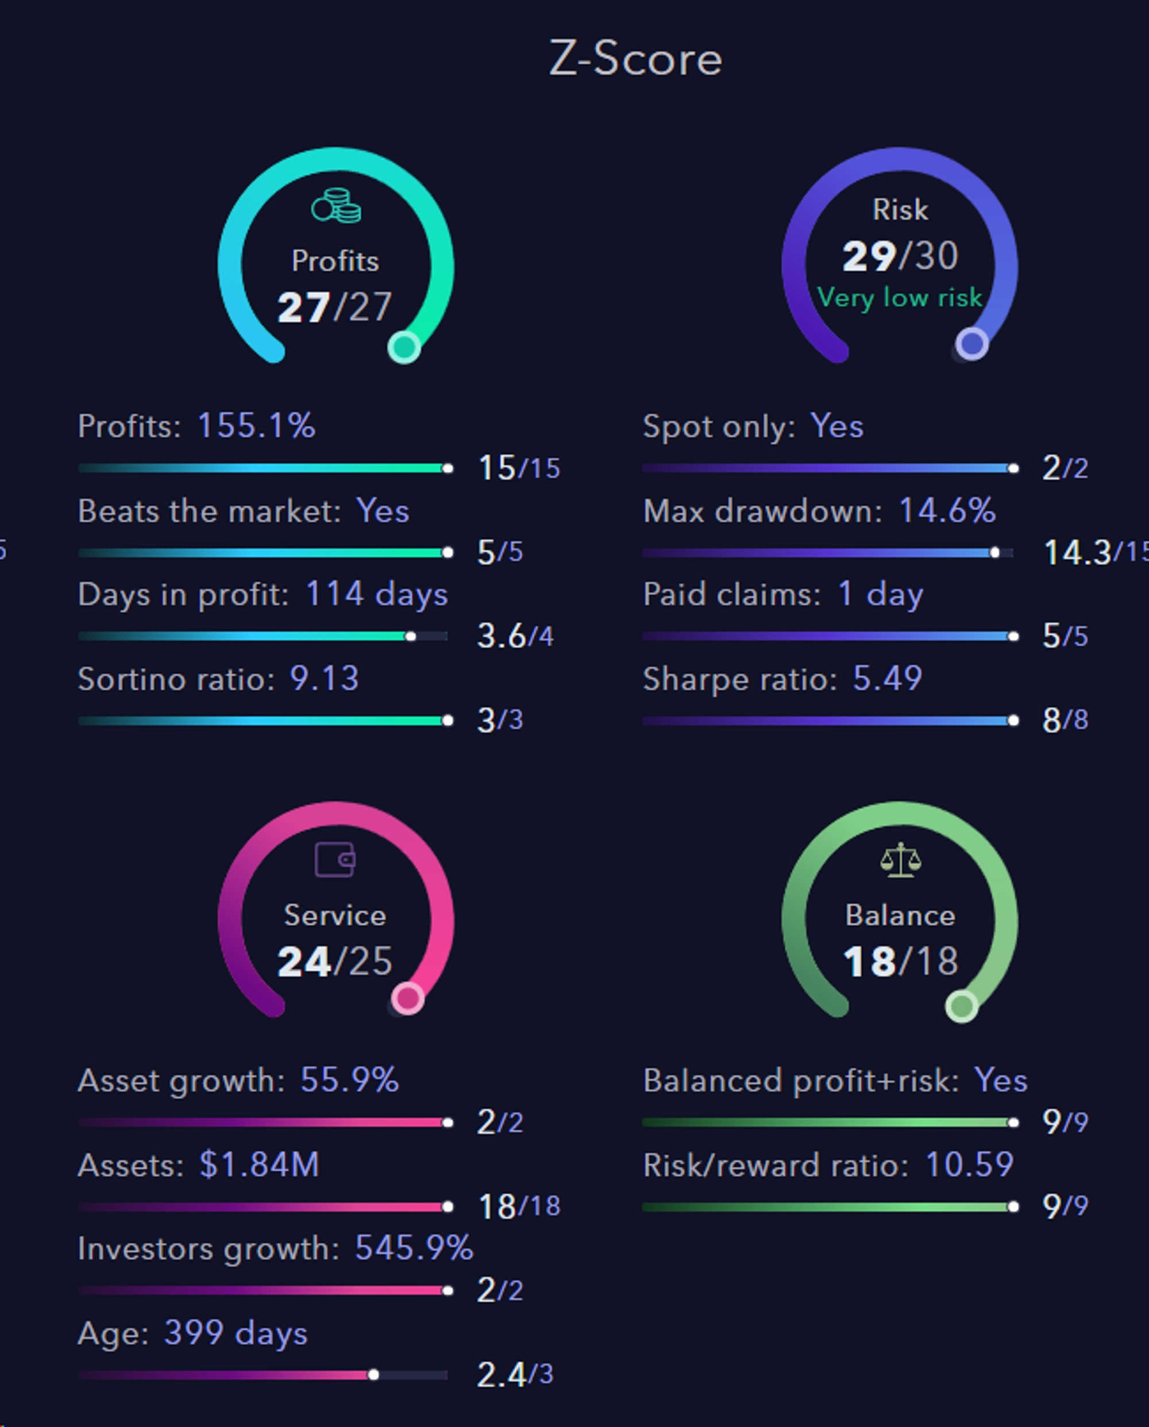Click the Balanced profit+risk progress bar
The image size is (1149, 1427).
coord(827,1122)
